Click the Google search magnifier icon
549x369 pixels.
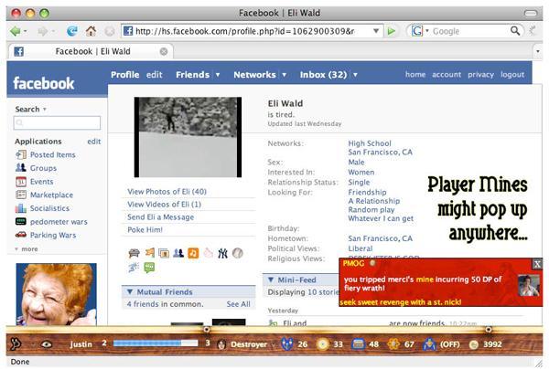point(515,31)
